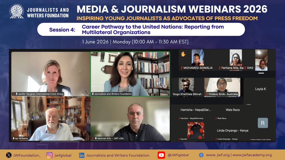The image size is (285, 160).
Task: Click the website globe icon in footer
Action: pyautogui.click(x=201, y=155)
